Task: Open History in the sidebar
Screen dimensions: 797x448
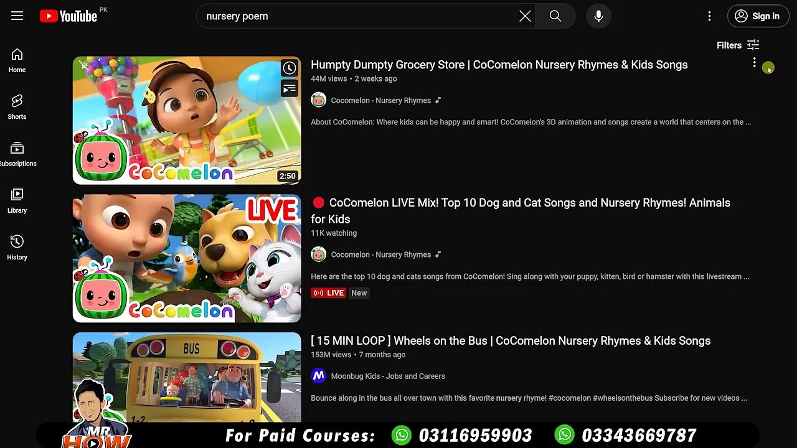Action: tap(17, 248)
